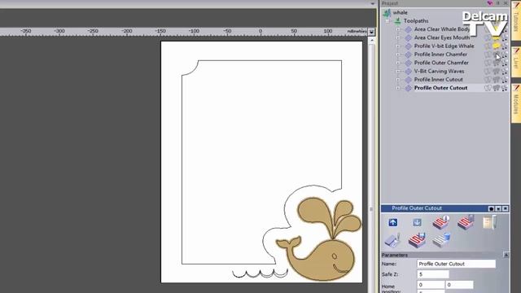Collapse the Toolpaths tree node
Screen dimensions: 521x293
pyautogui.click(x=387, y=21)
